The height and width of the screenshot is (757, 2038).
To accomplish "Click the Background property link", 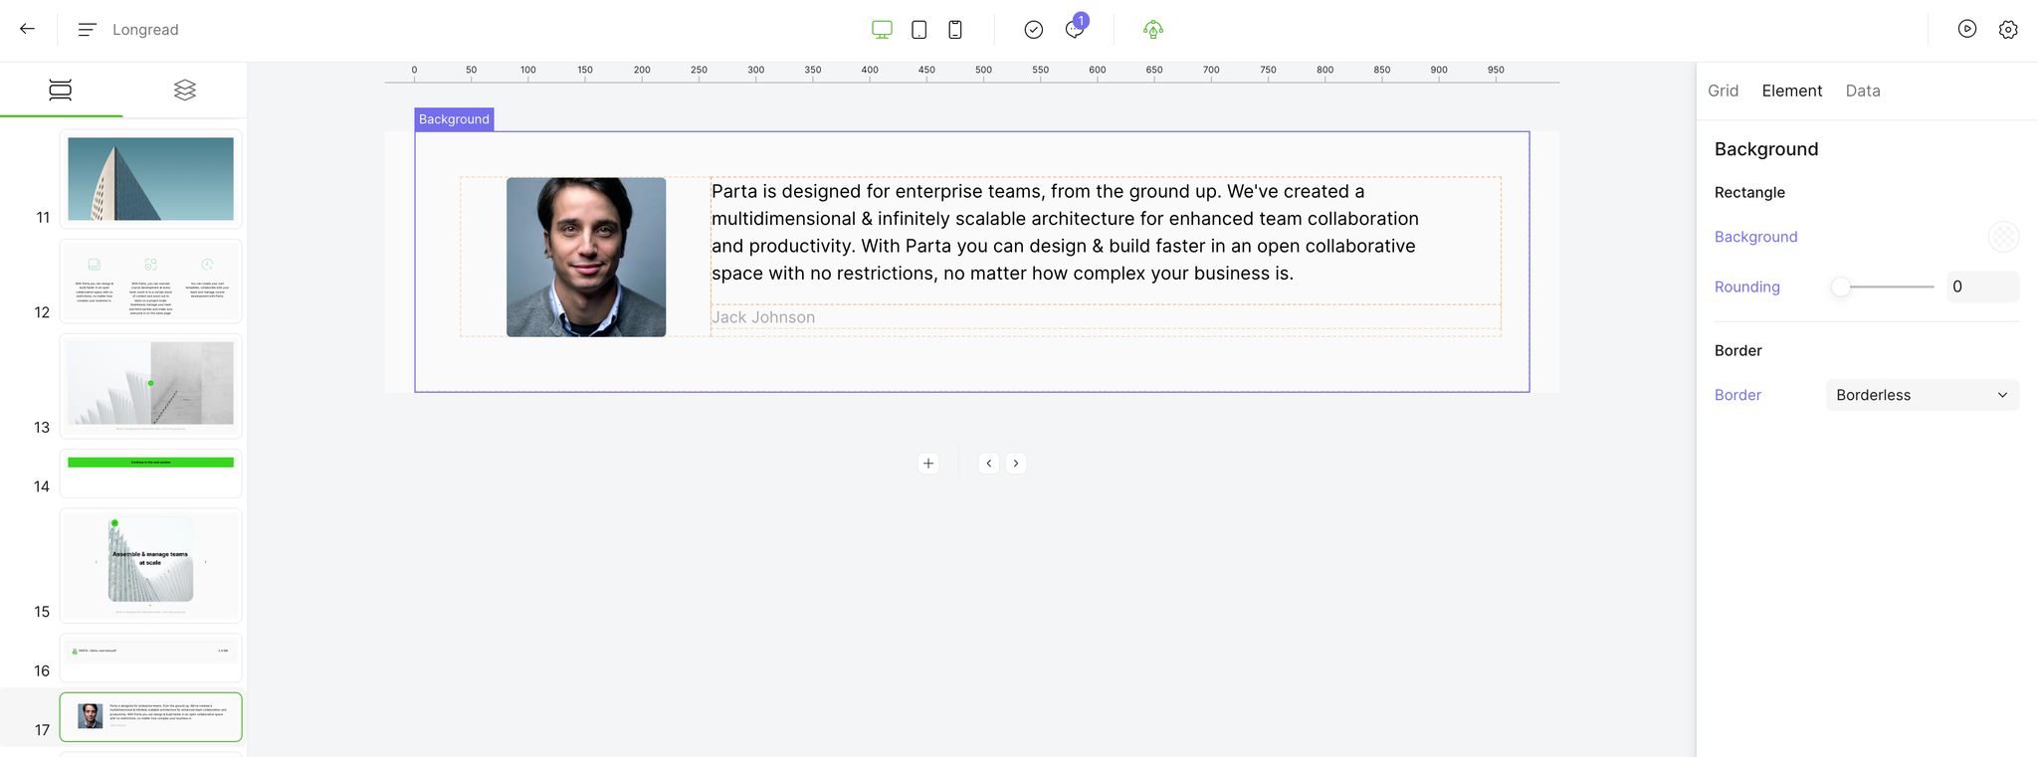I will [1755, 237].
